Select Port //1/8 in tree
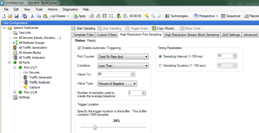The image size is (259, 133). tap(31, 92)
